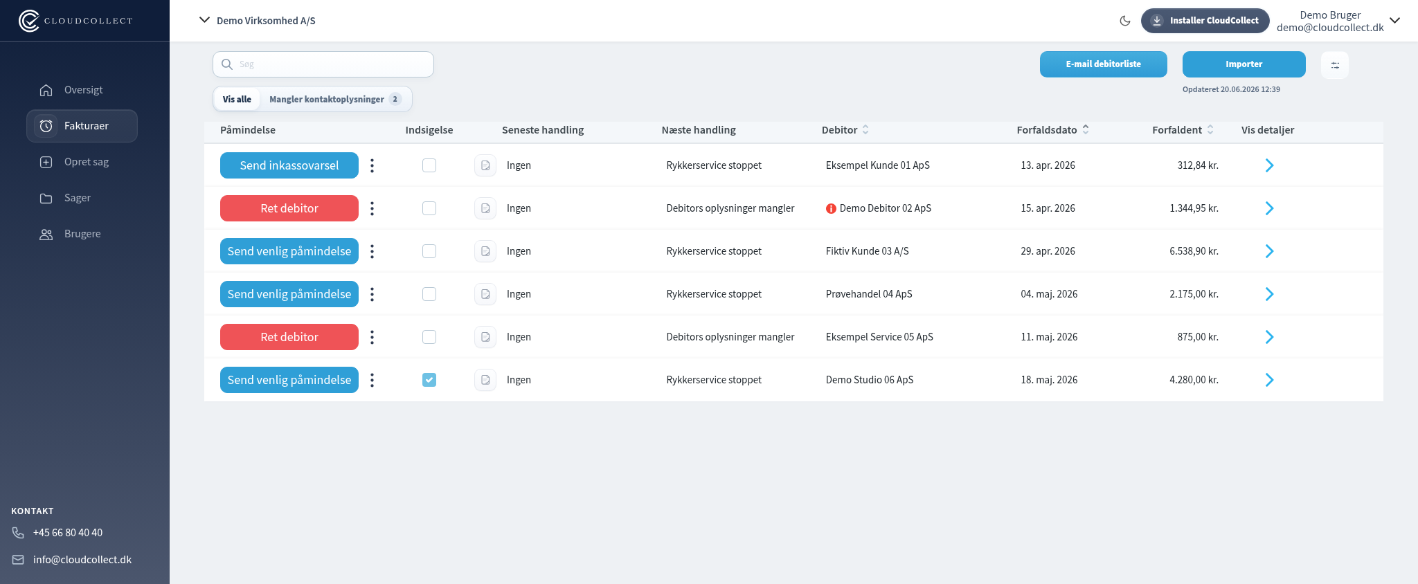1418x584 pixels.
Task: Open three-dot menu for Eksempel Kunde 01 ApS
Action: [x=373, y=165]
